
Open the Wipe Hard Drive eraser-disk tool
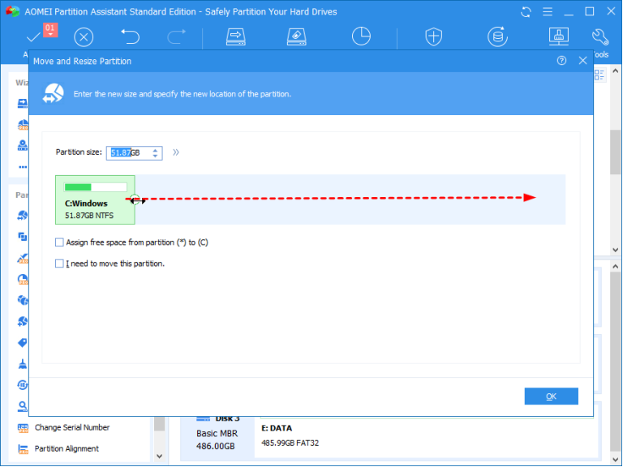coord(296,36)
